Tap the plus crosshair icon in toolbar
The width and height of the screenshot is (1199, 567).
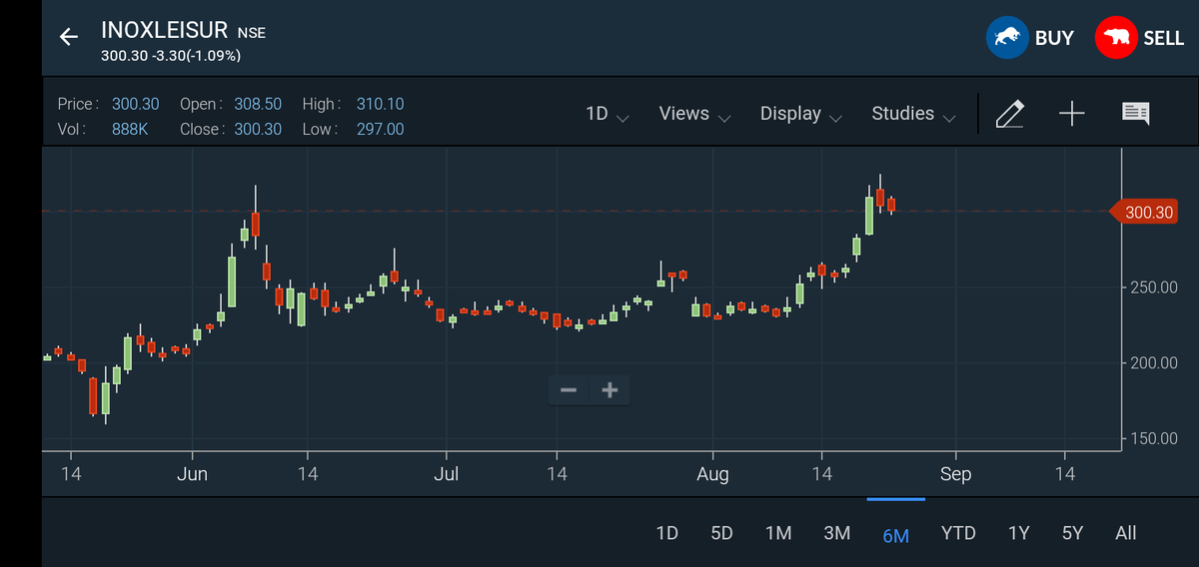click(1071, 114)
